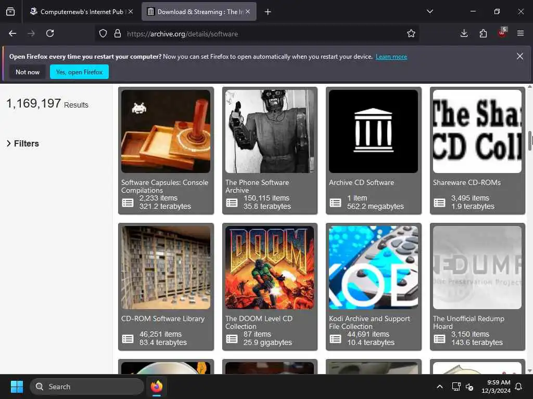The width and height of the screenshot is (533, 399).
Task: Open the Shareware CD-ROMs collection title
Action: [x=467, y=182]
